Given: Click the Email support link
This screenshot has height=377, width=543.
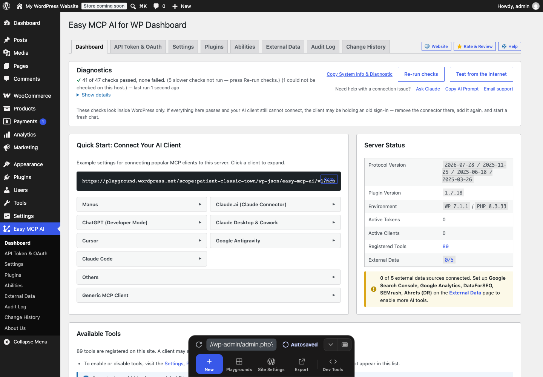Looking at the screenshot, I should 499,89.
